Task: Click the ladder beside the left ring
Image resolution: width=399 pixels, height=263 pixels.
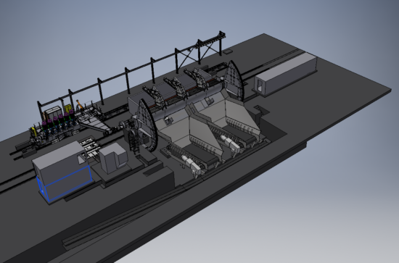Action: [x=134, y=142]
